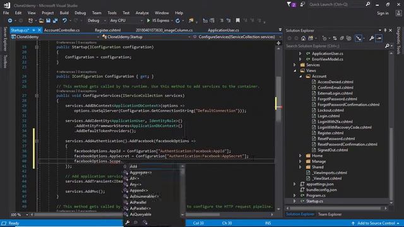Close the Startup.cs tab
This screenshot has height=227, width=404.
[39, 30]
